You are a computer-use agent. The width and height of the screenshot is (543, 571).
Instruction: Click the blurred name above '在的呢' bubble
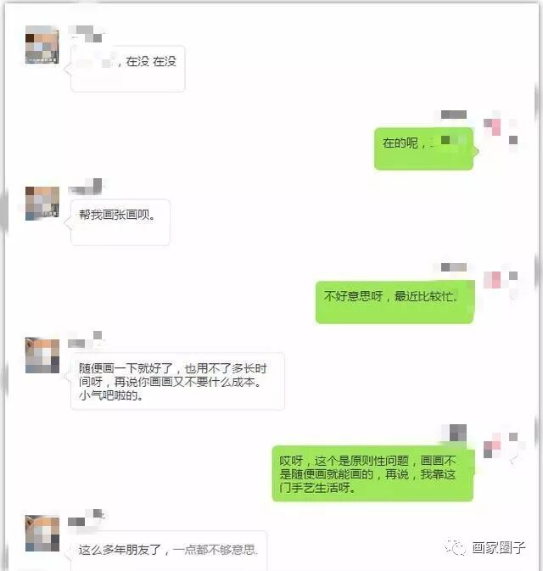pyautogui.click(x=453, y=115)
